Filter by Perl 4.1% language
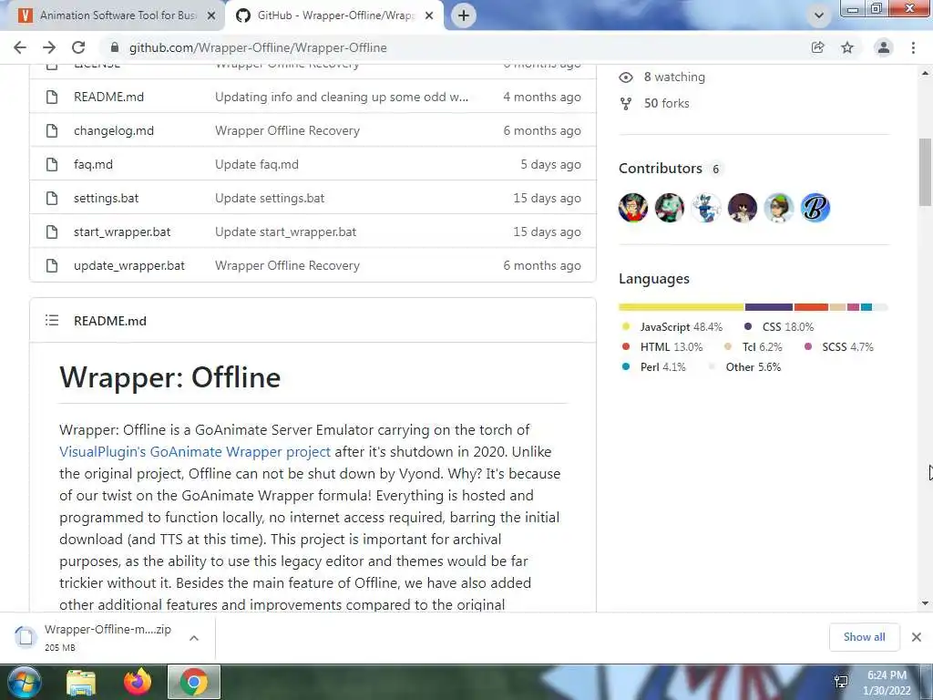 click(653, 367)
